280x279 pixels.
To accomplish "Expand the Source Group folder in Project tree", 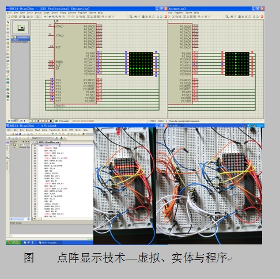I will click(14, 147).
